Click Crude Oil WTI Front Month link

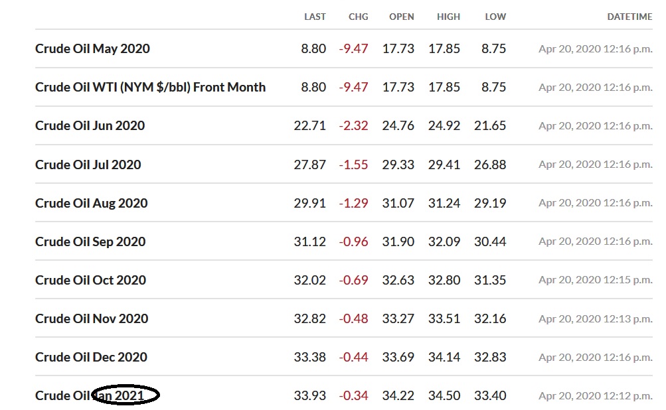point(150,87)
